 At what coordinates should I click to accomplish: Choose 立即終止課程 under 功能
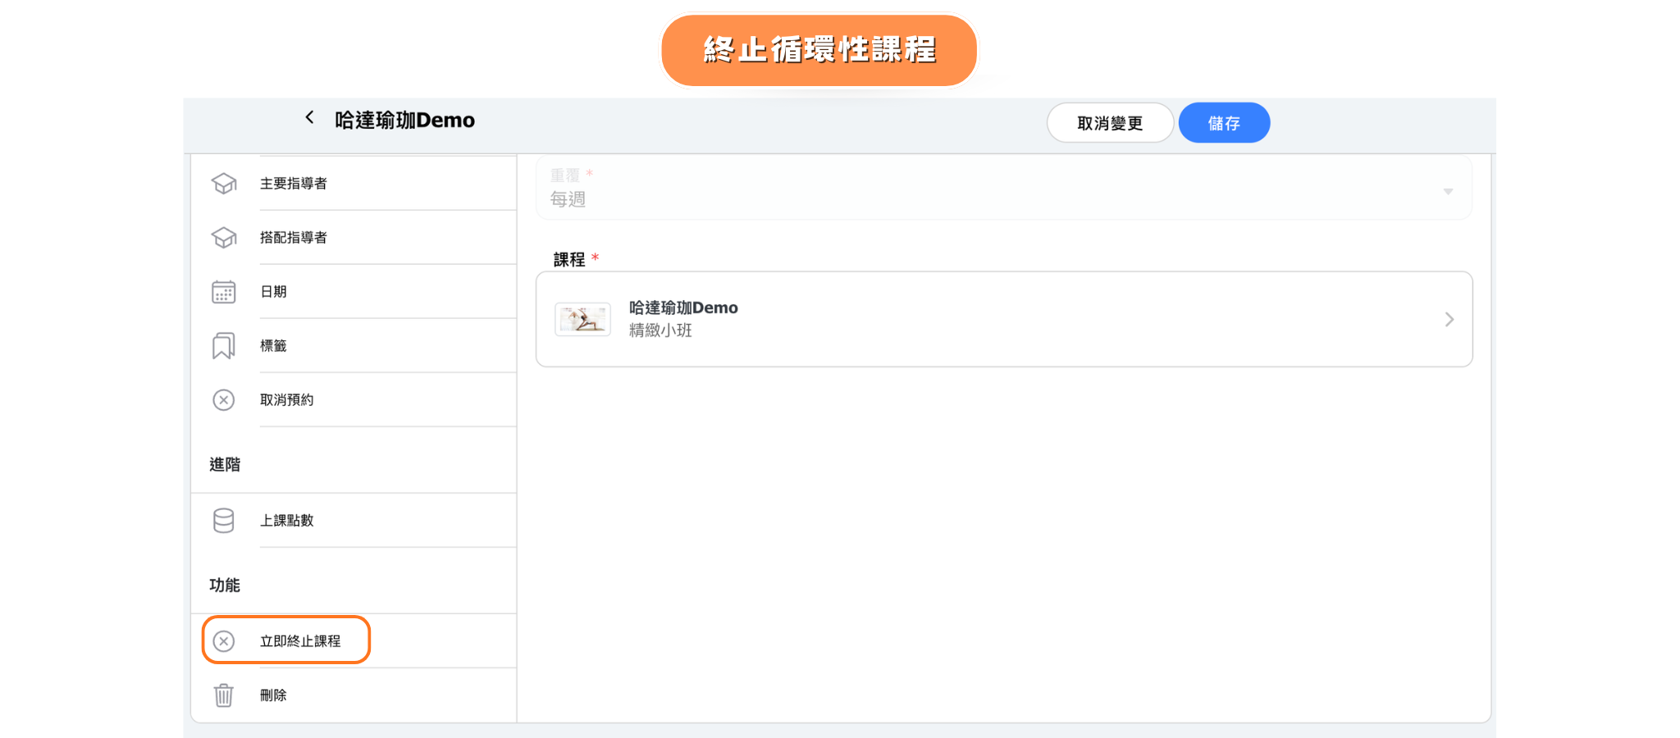point(300,641)
